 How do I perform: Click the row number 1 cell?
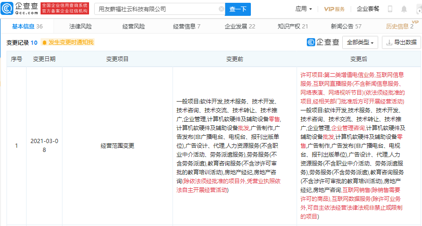[x=16, y=145]
